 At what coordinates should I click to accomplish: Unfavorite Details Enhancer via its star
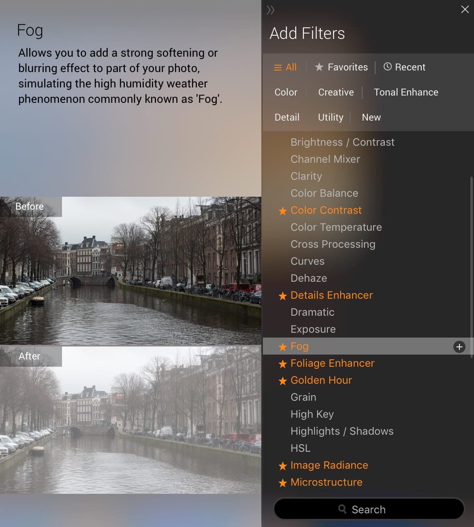[283, 296]
